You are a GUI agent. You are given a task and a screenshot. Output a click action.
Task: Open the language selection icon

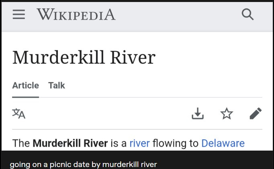coord(19,114)
